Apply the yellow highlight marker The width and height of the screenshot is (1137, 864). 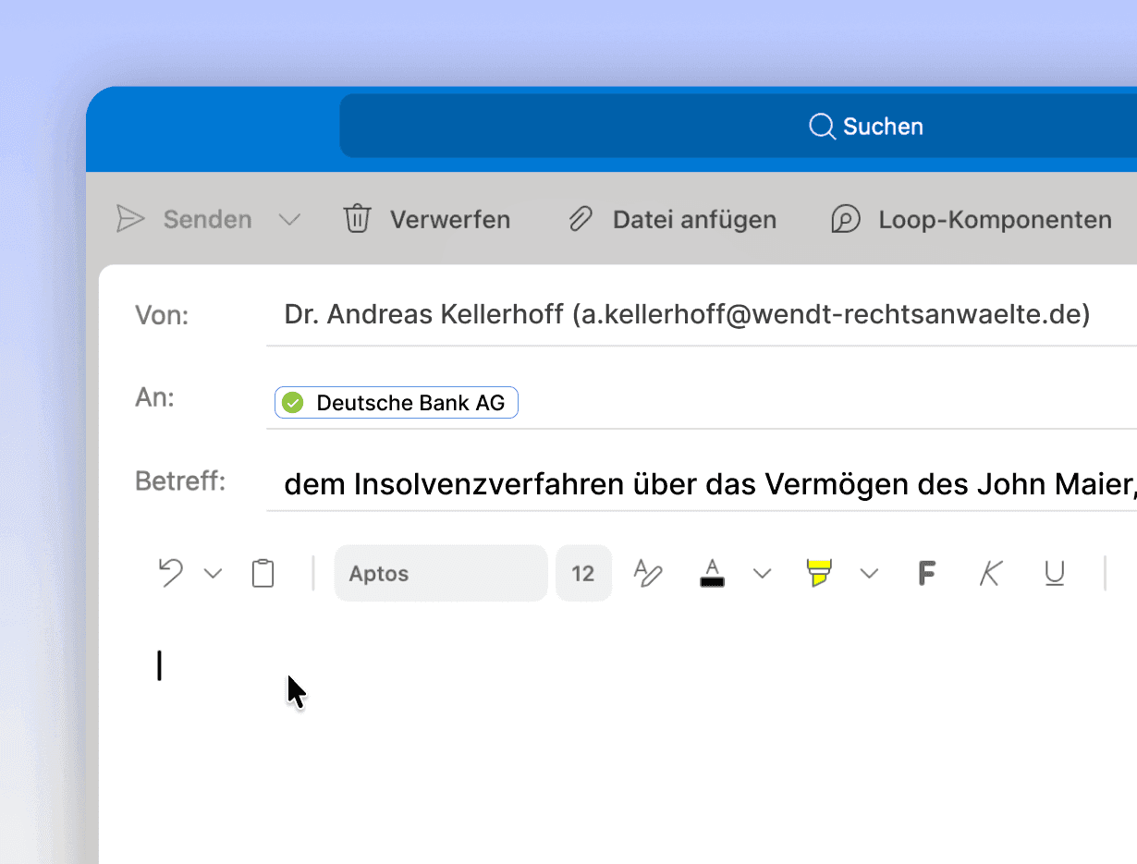pyautogui.click(x=819, y=573)
